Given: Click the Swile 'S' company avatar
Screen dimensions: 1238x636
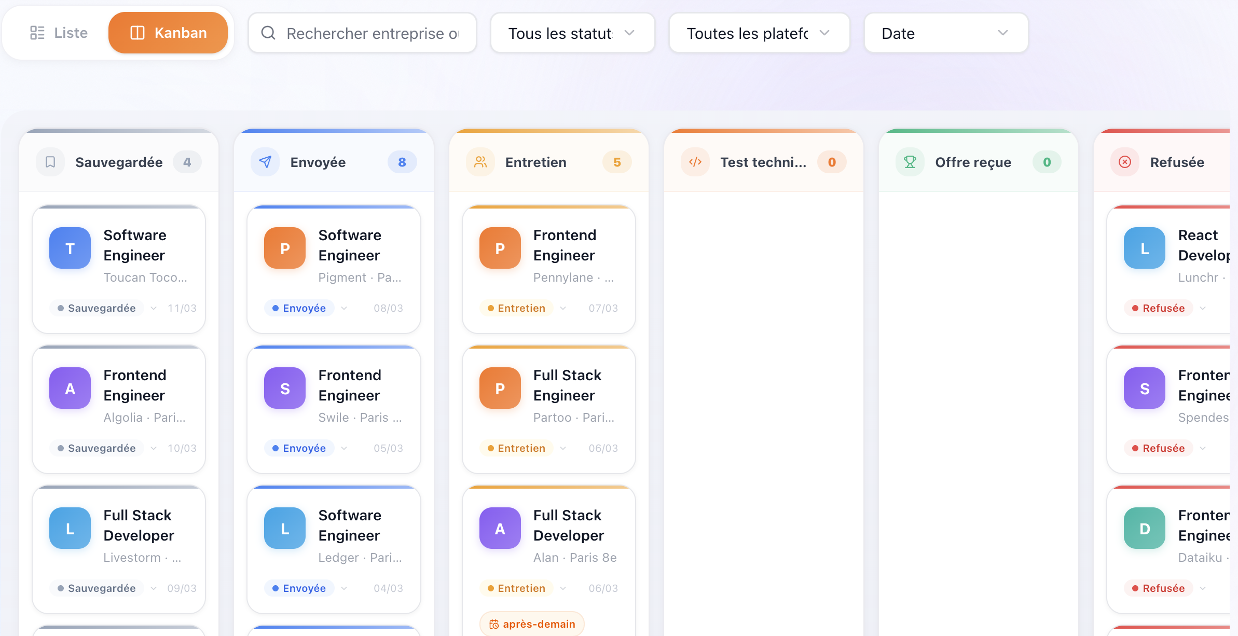Looking at the screenshot, I should (x=285, y=388).
